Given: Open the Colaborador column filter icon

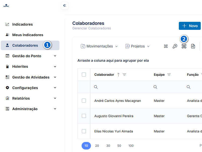Looking at the screenshot, I should click(124, 75).
